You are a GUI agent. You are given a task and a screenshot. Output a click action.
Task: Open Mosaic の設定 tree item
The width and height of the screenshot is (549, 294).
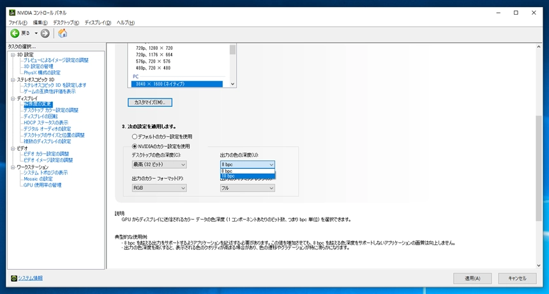pyautogui.click(x=38, y=179)
